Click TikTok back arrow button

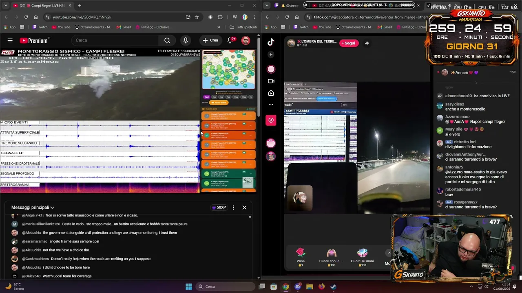(x=271, y=55)
